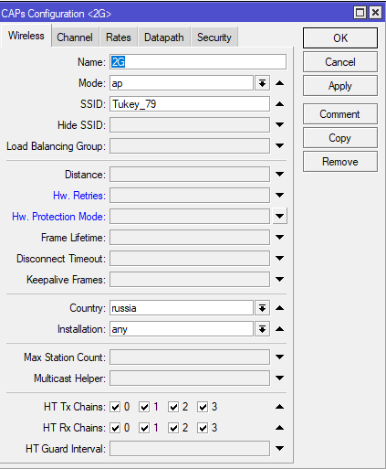Collapse the HT Tx Chains field
This screenshot has height=469, width=386.
279,407
